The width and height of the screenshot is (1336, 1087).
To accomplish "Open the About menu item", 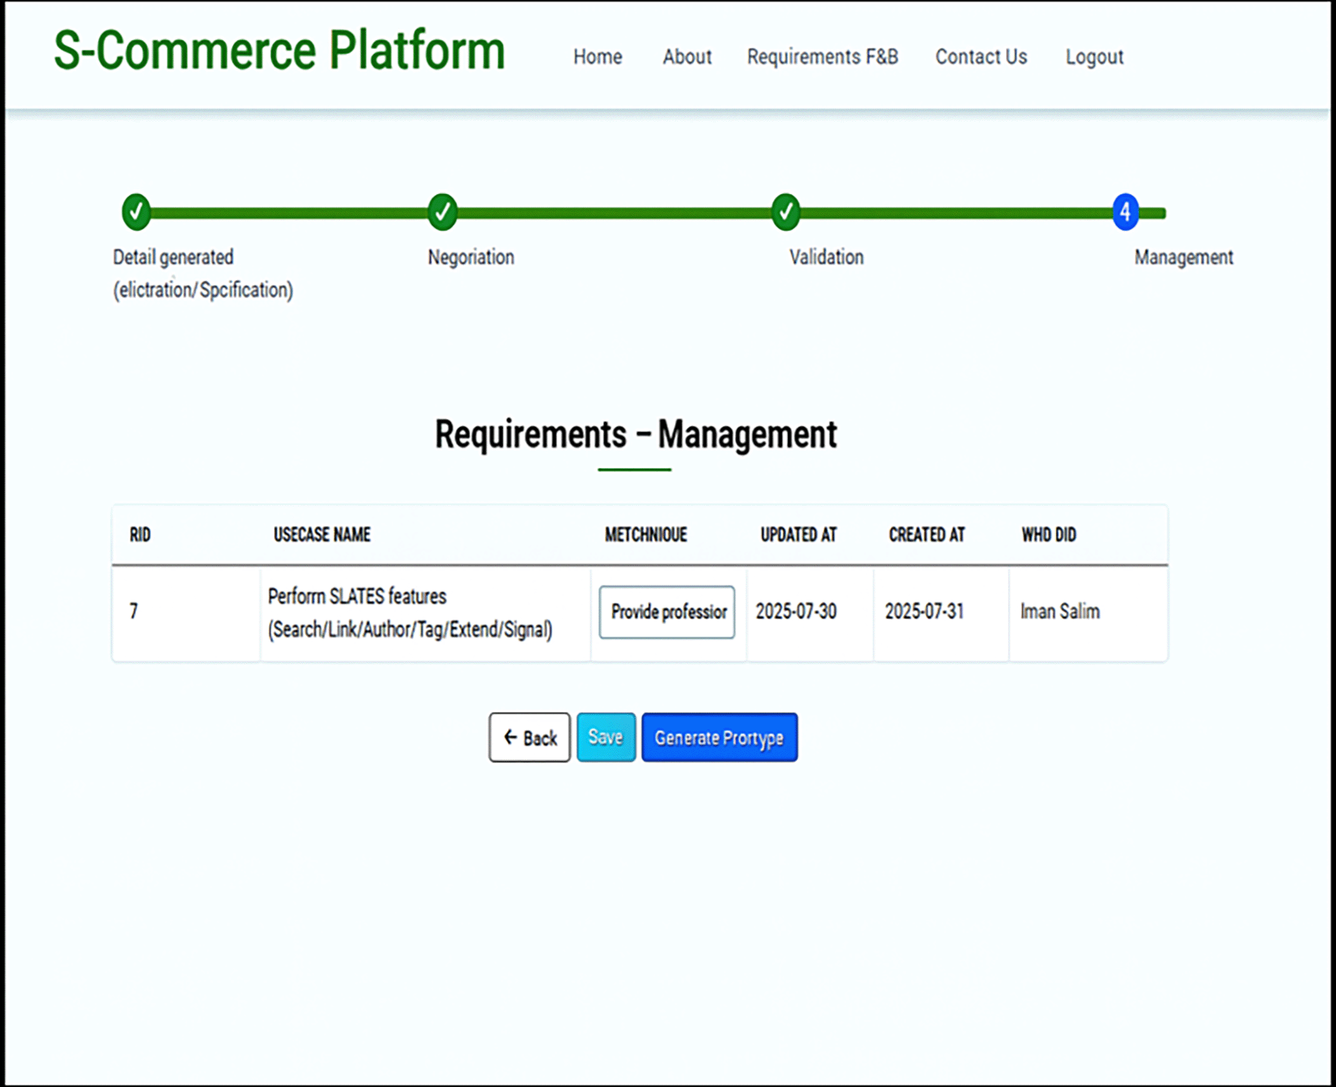I will coord(687,57).
